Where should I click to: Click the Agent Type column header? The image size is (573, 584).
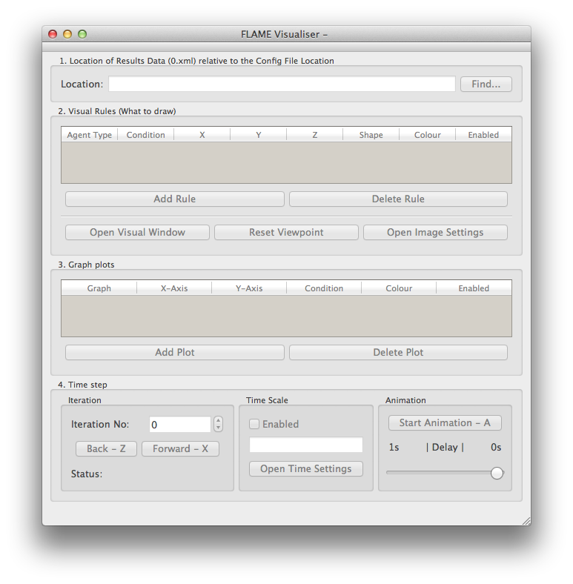[90, 135]
